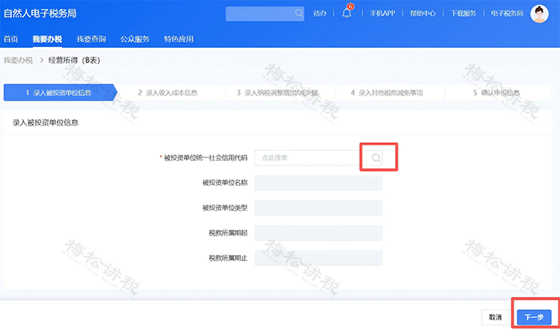Viewport: 560px width, 330px height.
Task: Click 我要办税 in the breadcrumb
Action: [x=18, y=60]
